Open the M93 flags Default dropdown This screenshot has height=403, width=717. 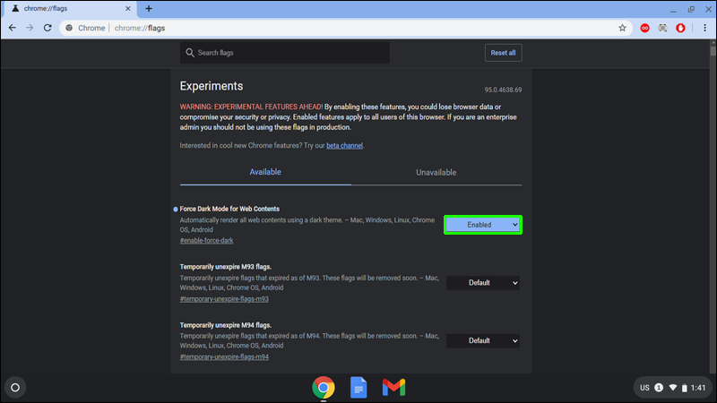point(483,283)
